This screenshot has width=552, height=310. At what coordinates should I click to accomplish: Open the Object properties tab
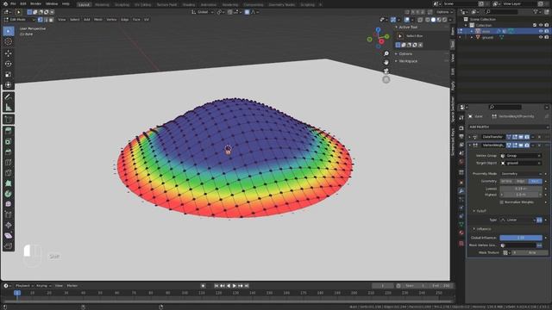pos(461,183)
